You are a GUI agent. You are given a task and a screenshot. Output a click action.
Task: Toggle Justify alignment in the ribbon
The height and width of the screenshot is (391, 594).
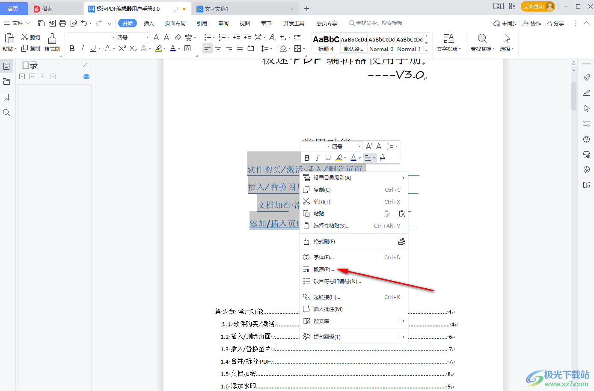pos(240,48)
